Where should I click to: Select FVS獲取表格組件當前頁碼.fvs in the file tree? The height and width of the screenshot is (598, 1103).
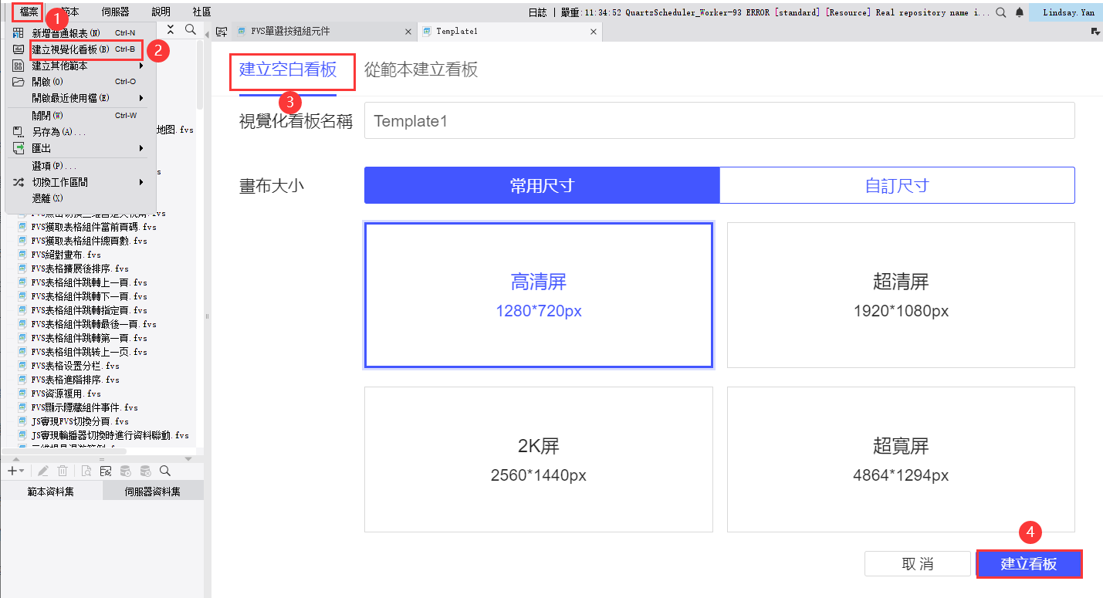(94, 227)
